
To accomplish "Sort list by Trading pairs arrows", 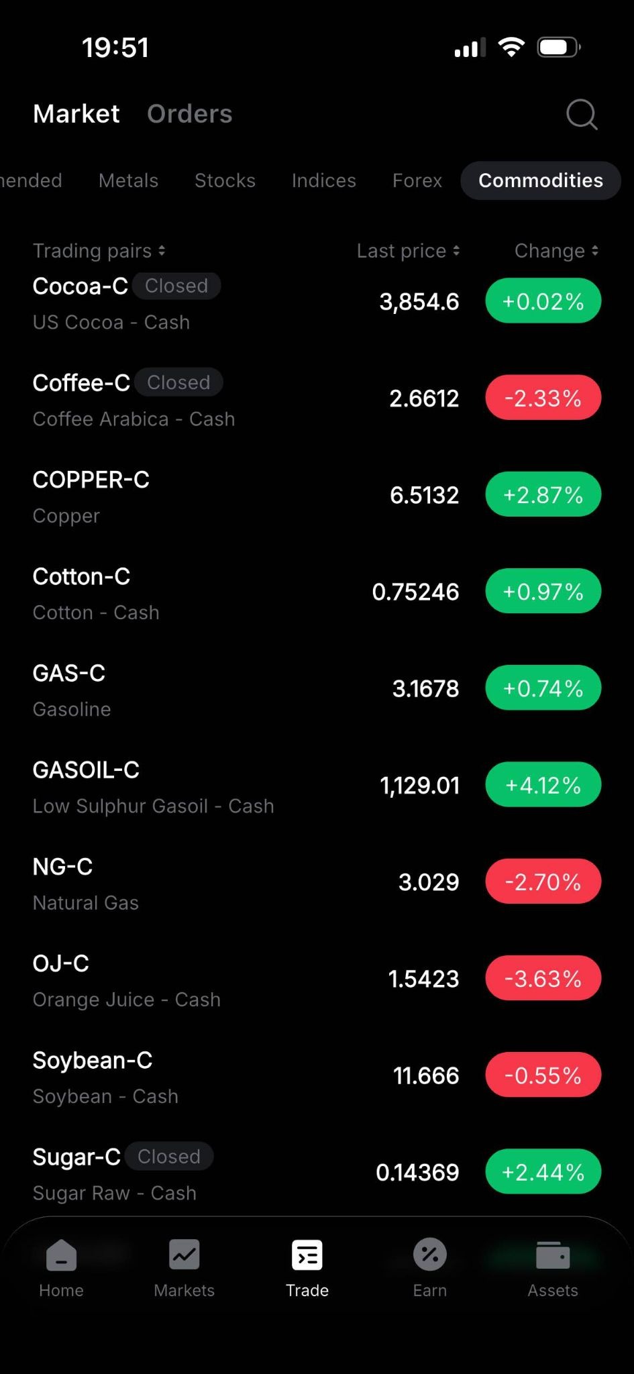I will 162,251.
